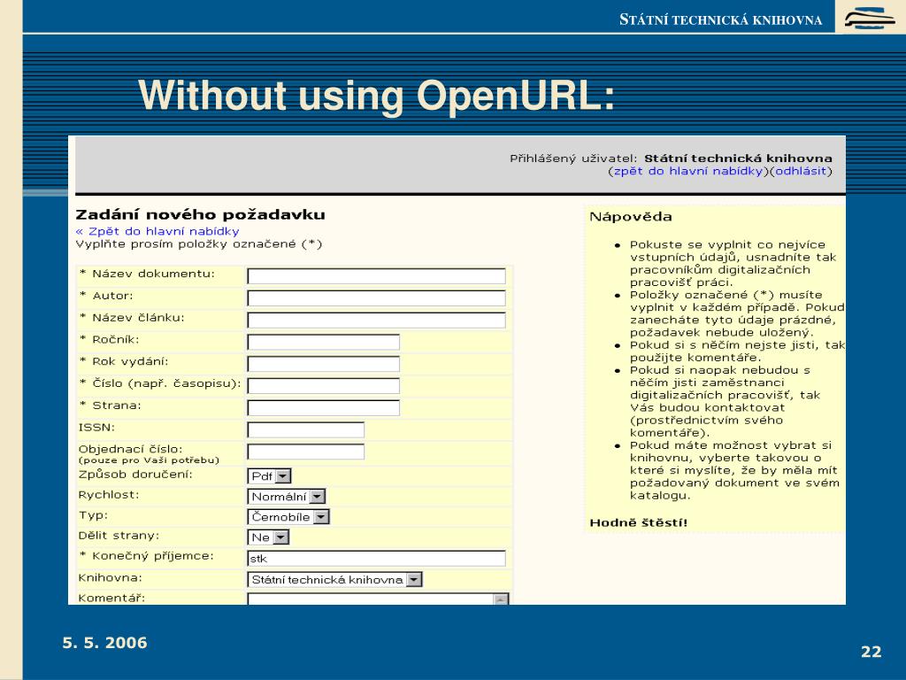906x680 pixels.
Task: Click 'Vyplňte prosím položky označené (*)' text
Action: coord(199,244)
